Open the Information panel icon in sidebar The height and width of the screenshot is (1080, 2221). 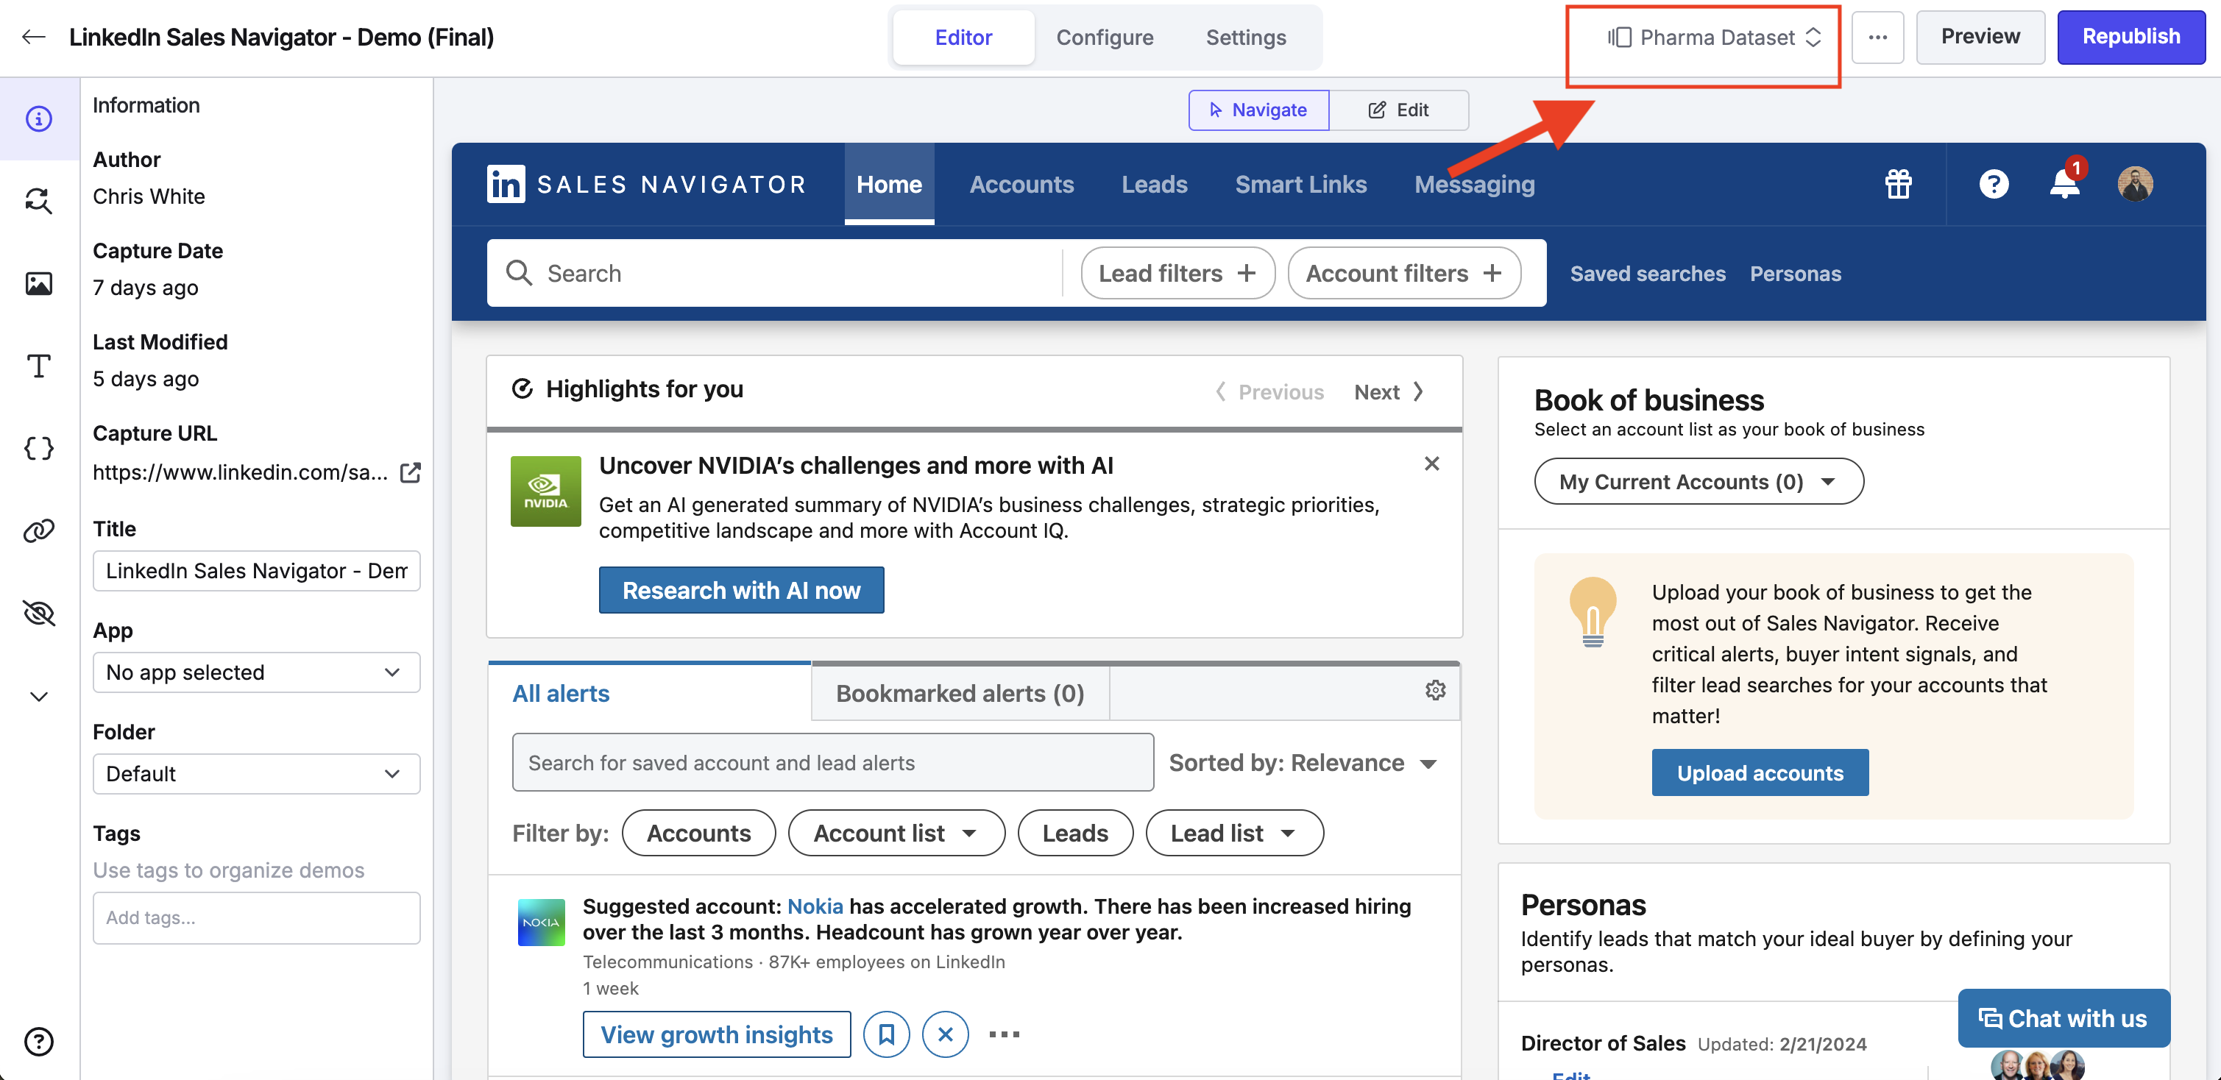(x=39, y=118)
